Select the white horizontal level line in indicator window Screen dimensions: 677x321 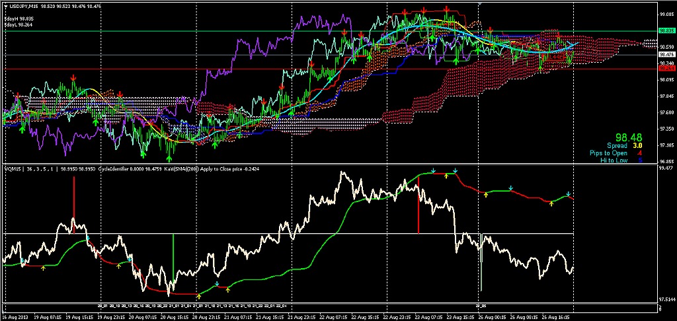[288, 233]
